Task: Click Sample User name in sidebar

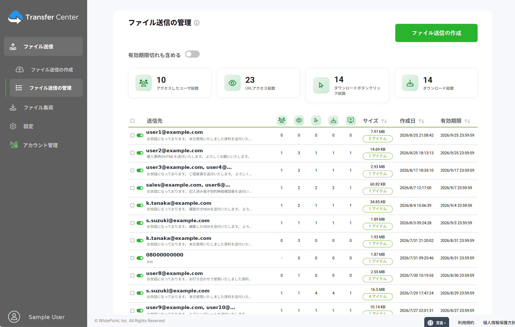Action: coord(46,317)
